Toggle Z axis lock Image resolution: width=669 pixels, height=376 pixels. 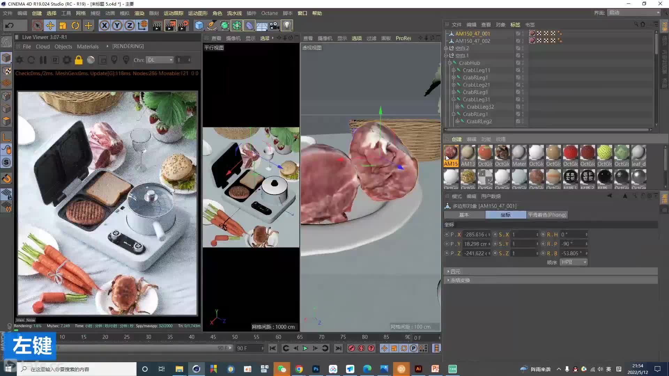(130, 25)
